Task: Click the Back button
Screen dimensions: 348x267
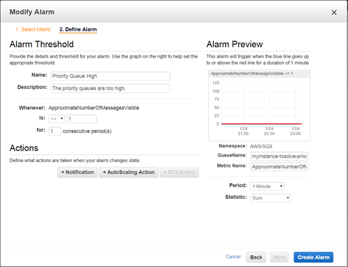Action: click(256, 257)
